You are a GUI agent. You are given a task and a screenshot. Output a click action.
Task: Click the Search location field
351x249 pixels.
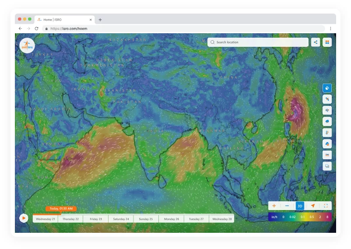pos(258,42)
